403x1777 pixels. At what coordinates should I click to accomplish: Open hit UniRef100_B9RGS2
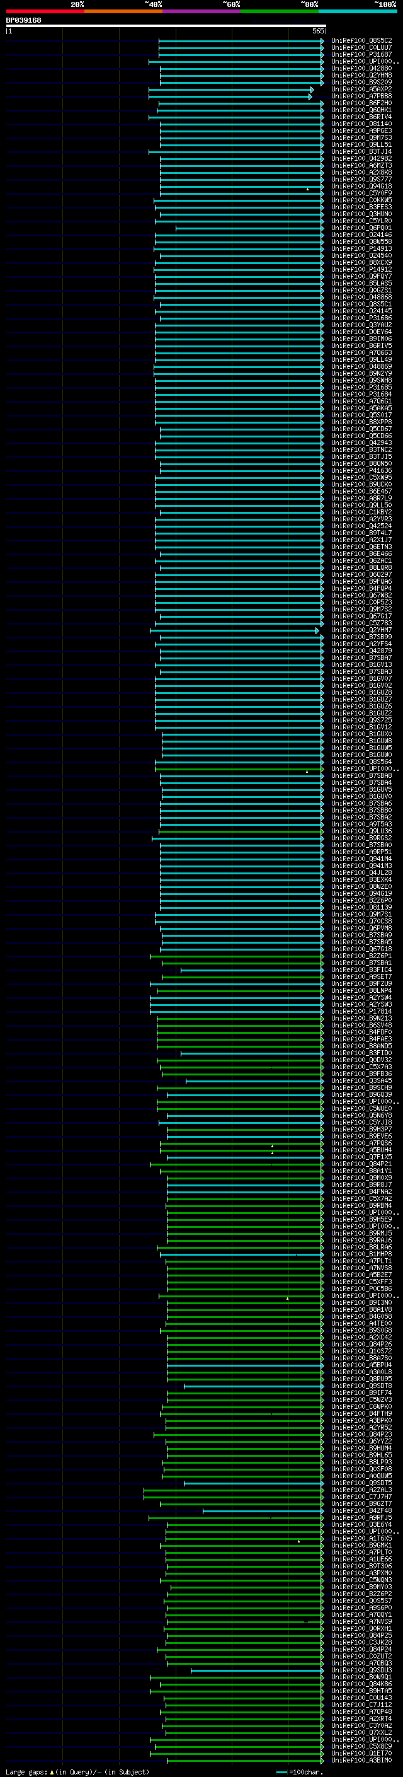361,838
